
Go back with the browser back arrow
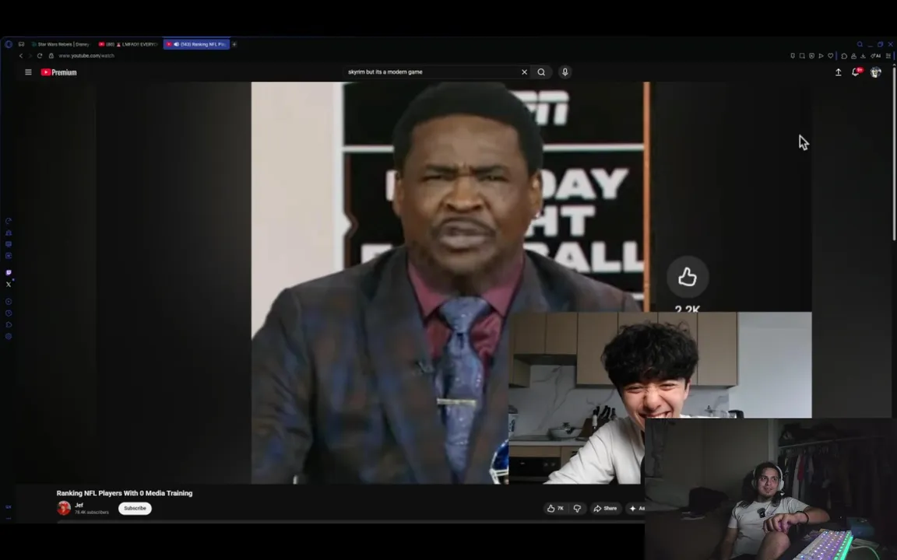21,55
